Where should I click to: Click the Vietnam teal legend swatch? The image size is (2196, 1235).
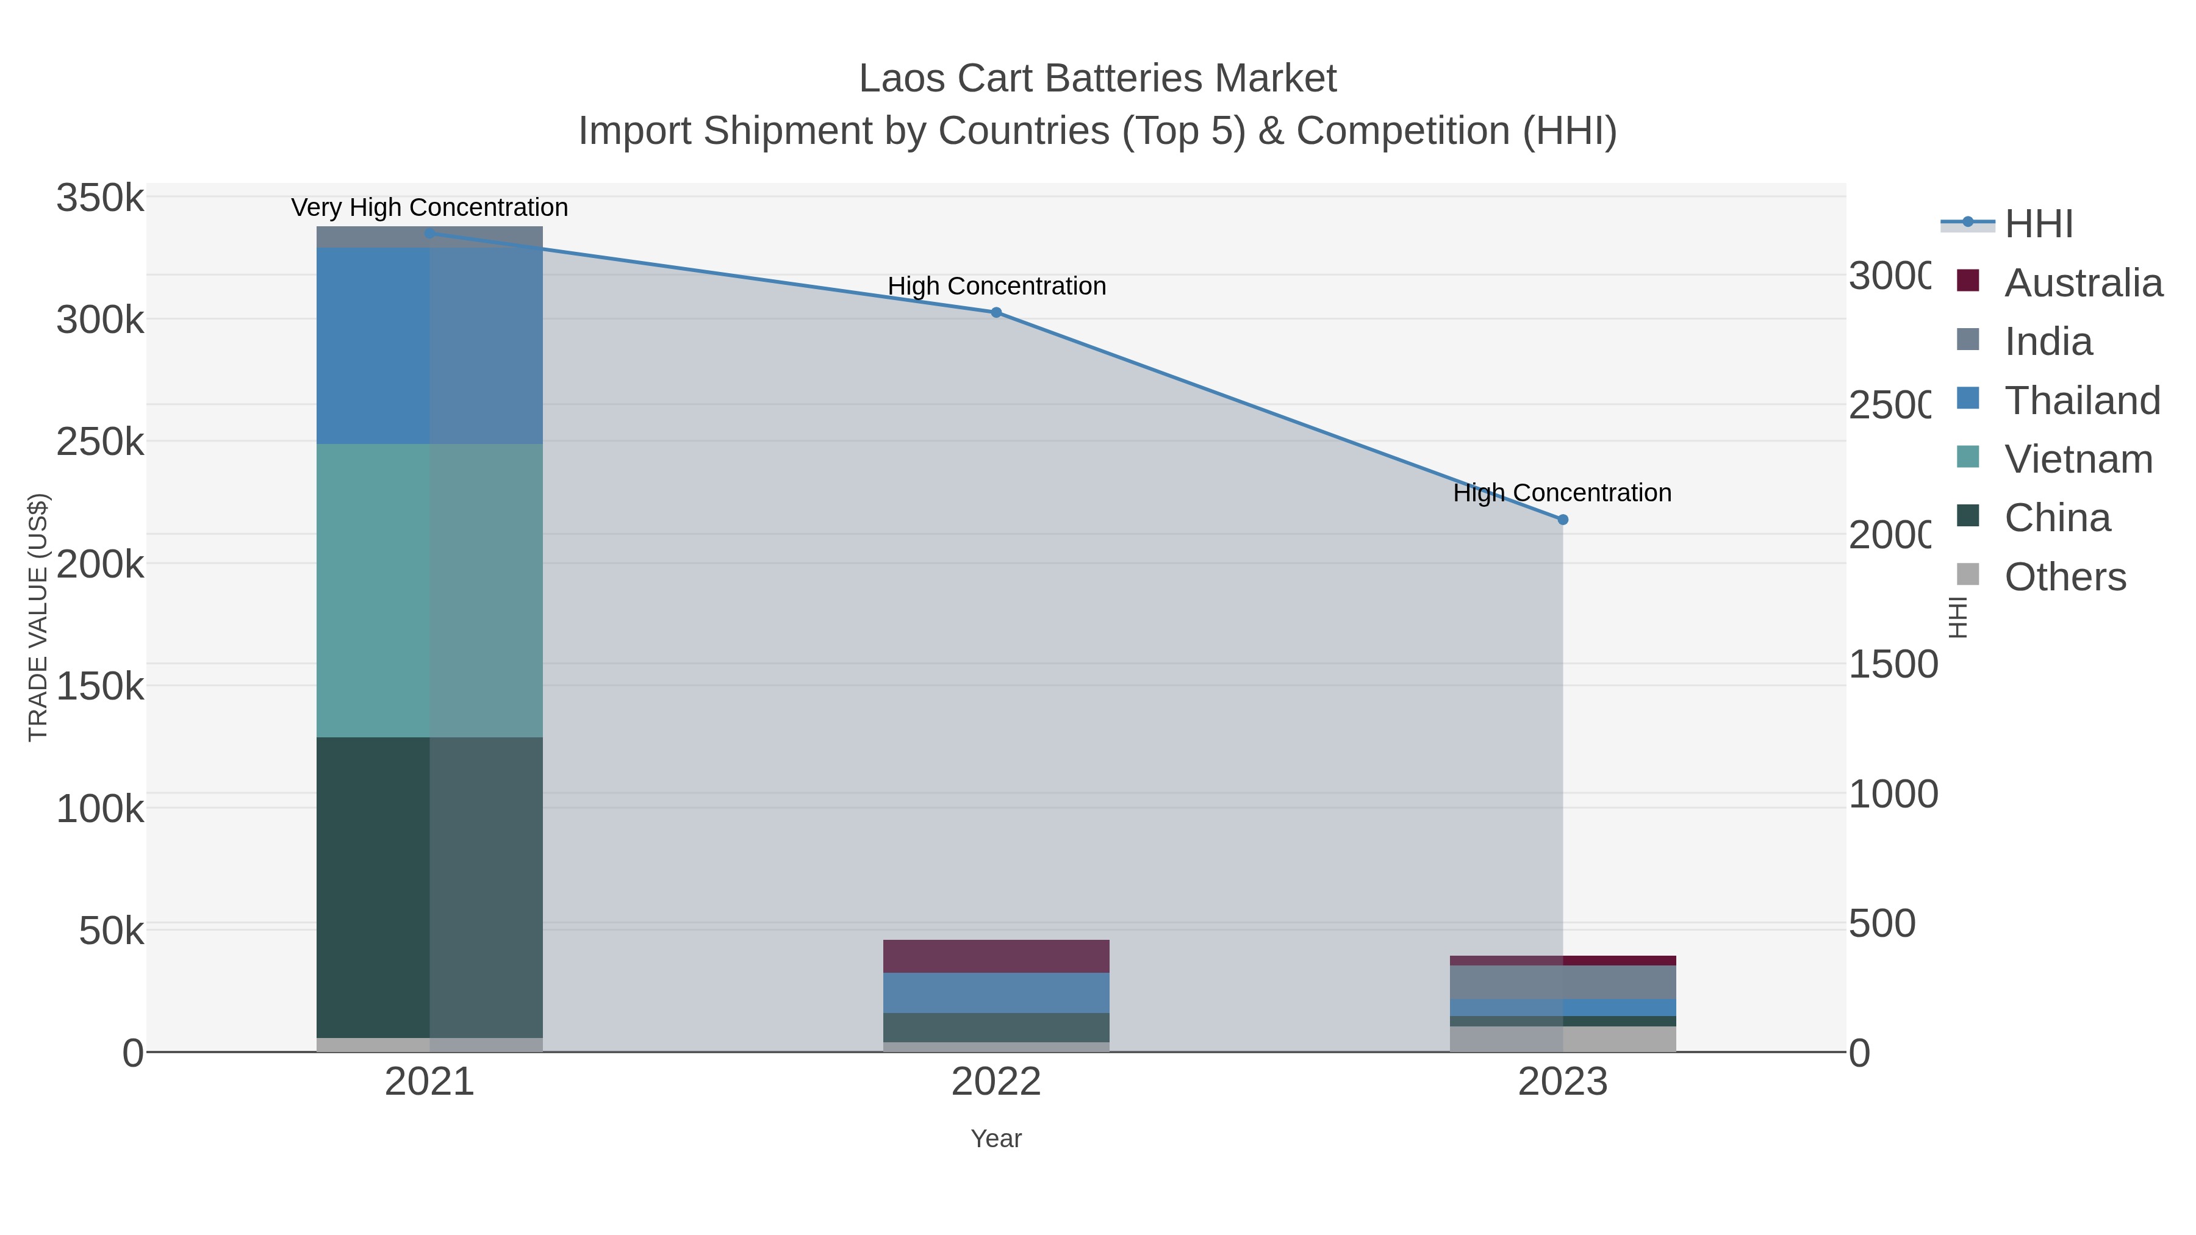pyautogui.click(x=1967, y=457)
